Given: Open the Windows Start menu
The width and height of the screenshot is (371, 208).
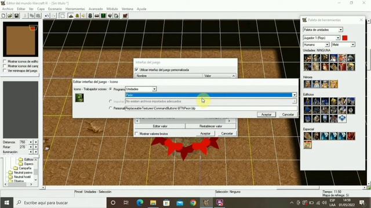Looking at the screenshot, I should (x=6, y=203).
